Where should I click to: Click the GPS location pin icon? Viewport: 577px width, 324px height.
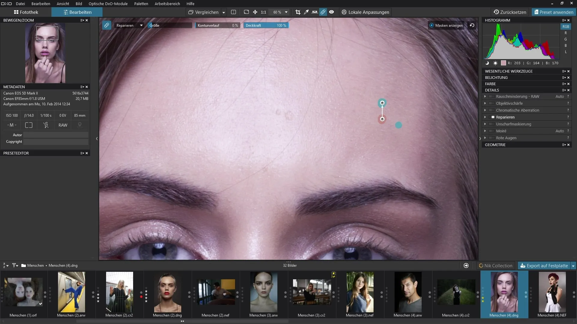tap(80, 125)
